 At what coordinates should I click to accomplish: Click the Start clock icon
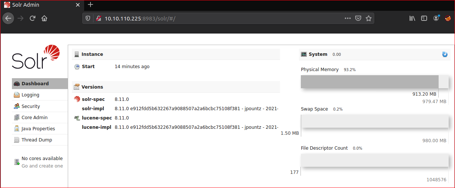click(77, 67)
